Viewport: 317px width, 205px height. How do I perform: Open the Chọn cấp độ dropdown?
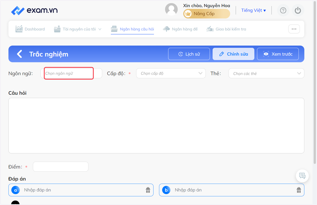tap(171, 73)
